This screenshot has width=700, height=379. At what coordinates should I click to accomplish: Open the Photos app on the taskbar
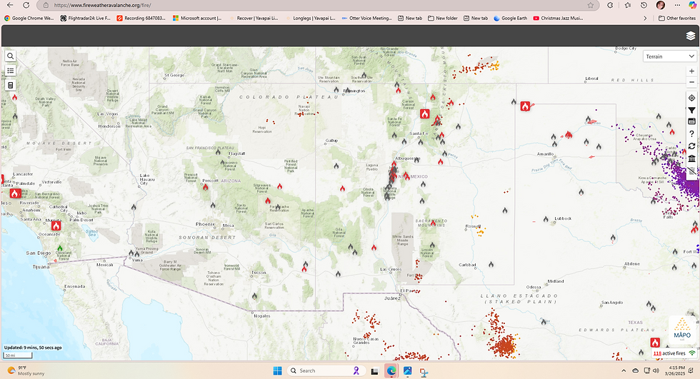(x=408, y=370)
